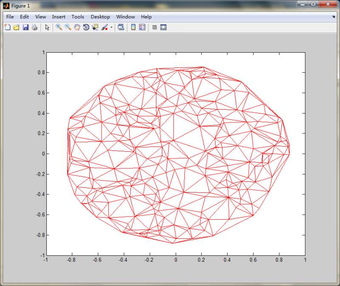The image size is (340, 286).
Task: Create a new figure with toolbar icon
Action: (8, 27)
